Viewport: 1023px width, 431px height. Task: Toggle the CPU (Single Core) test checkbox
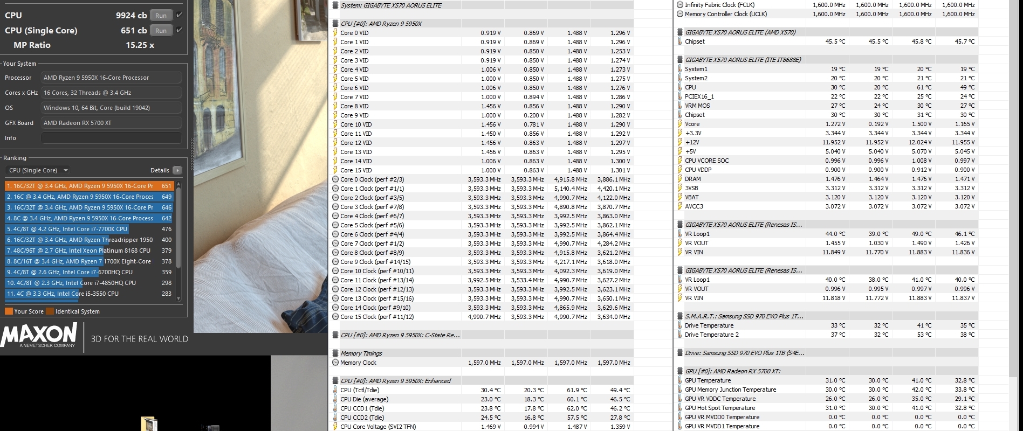tap(180, 30)
